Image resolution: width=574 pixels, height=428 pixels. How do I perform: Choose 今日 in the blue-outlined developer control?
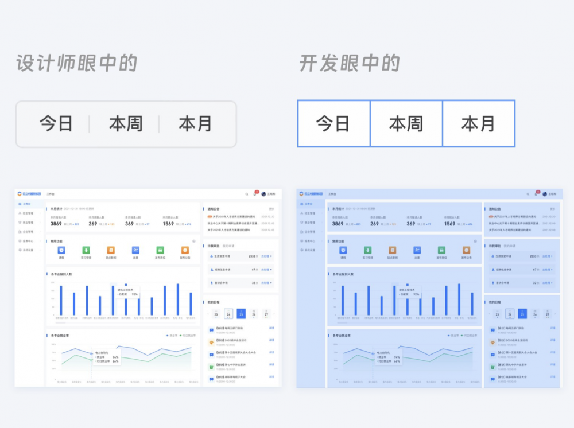333,123
